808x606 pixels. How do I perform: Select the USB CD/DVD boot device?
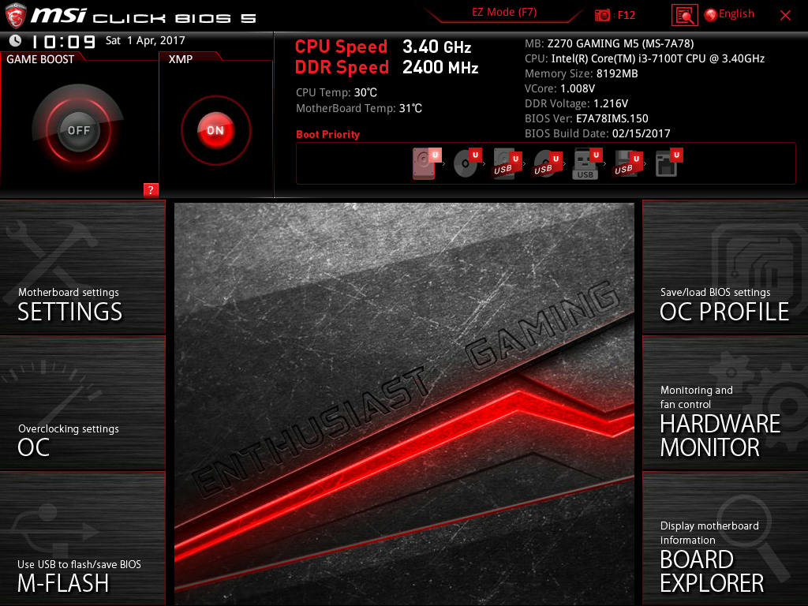(548, 164)
